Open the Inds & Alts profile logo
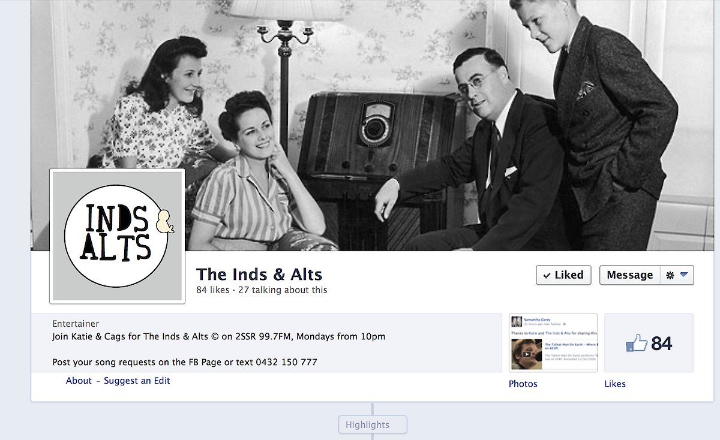Image resolution: width=720 pixels, height=440 pixels. (x=117, y=236)
